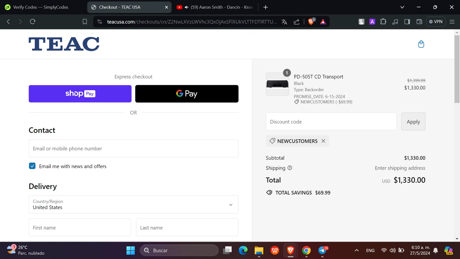View site information icon in address bar
Image resolution: width=460 pixels, height=259 pixels.
click(99, 21)
